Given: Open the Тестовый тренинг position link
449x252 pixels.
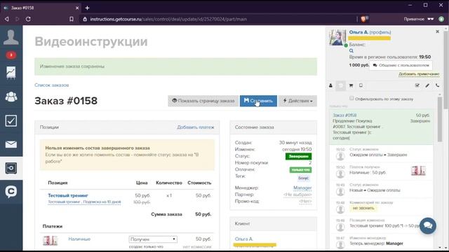Looking at the screenshot, I should tap(68, 195).
